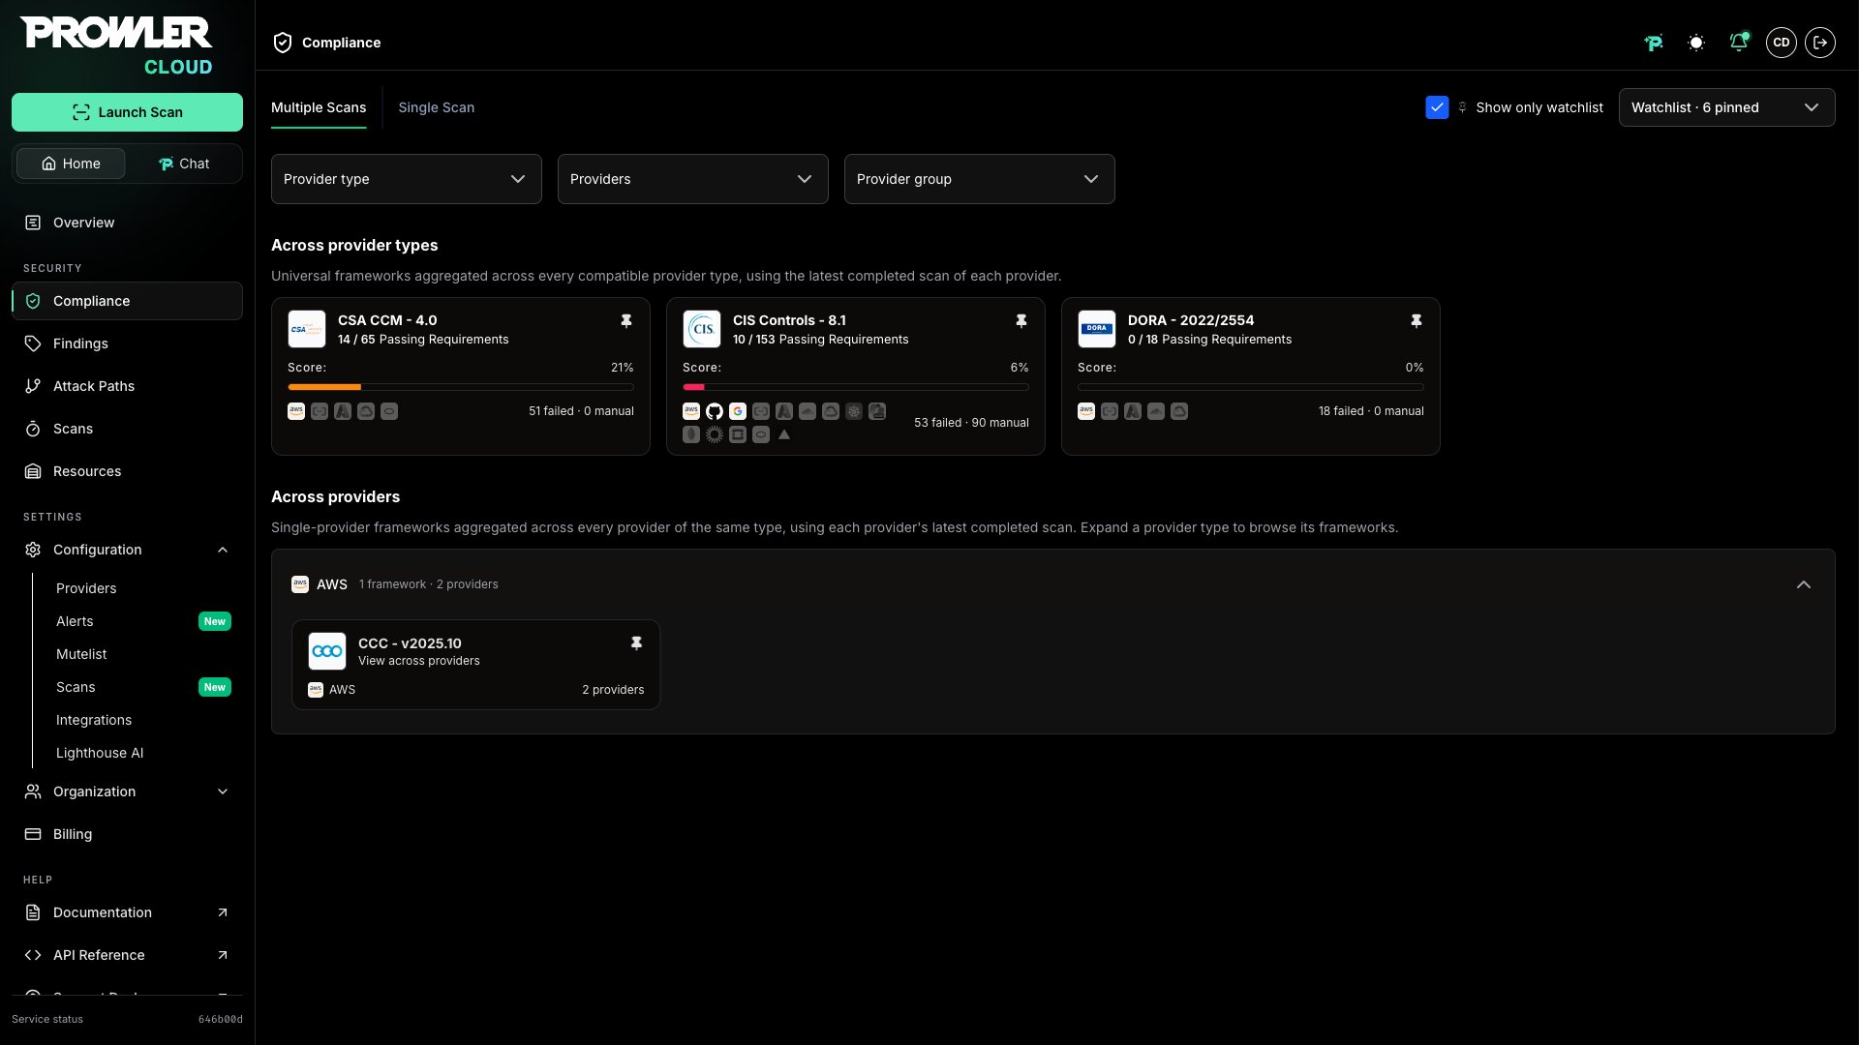Viewport: 1859px width, 1045px height.
Task: Click AWS provider icon in DORA card
Action: (x=1086, y=411)
